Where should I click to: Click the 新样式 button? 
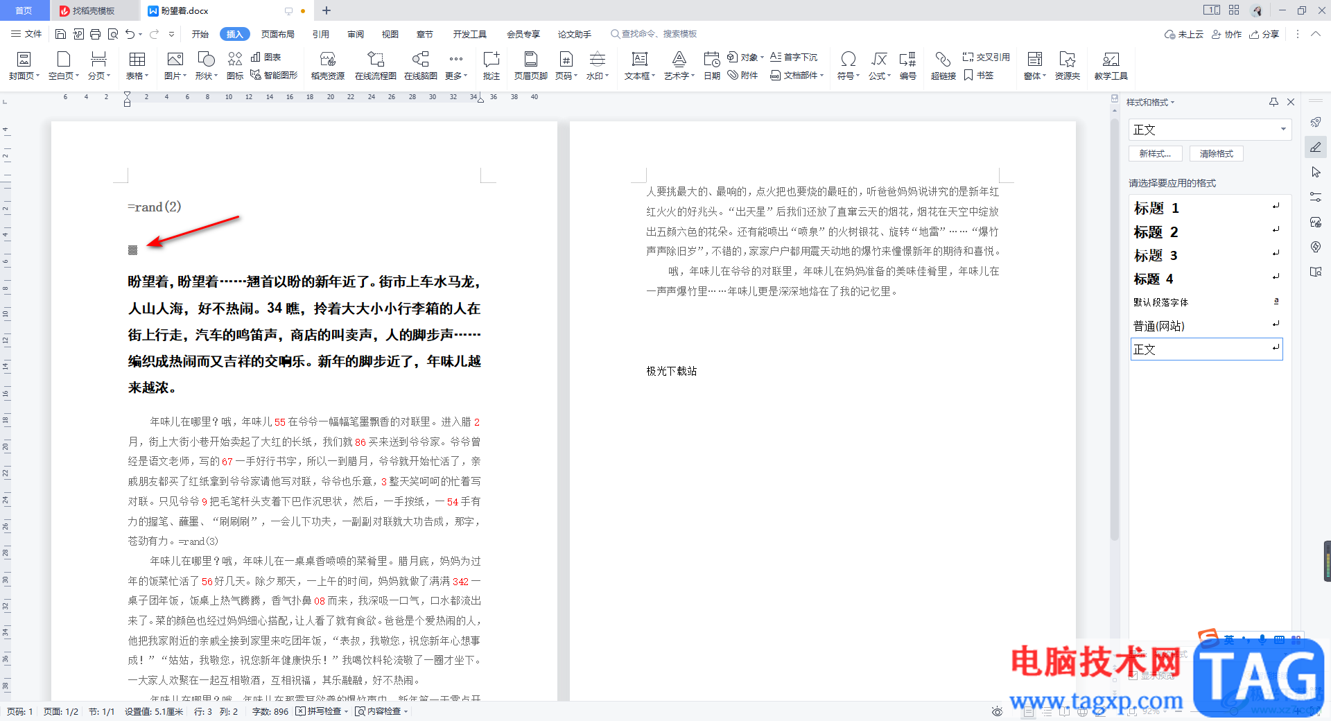point(1155,154)
